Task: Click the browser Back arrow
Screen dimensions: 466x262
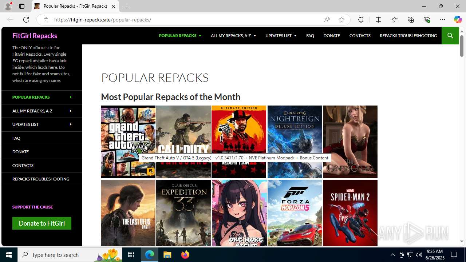Action: tap(10, 20)
